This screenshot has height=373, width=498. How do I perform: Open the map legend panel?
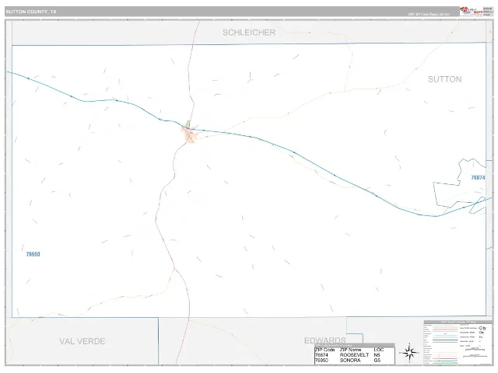[x=458, y=343]
